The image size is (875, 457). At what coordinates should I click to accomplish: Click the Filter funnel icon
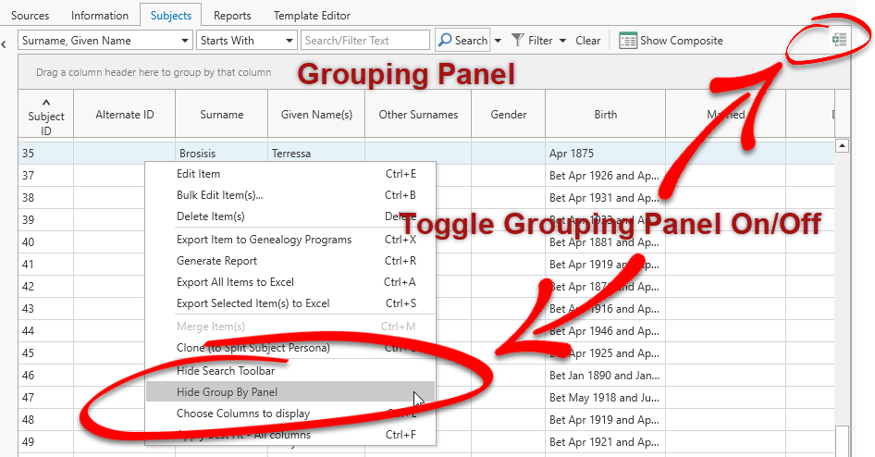point(518,41)
